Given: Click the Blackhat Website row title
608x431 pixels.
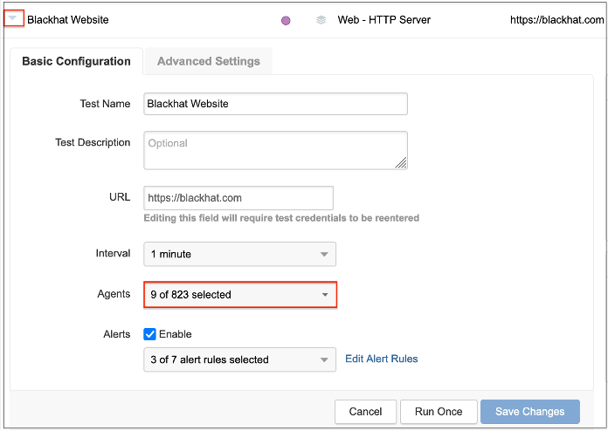Looking at the screenshot, I should click(68, 19).
